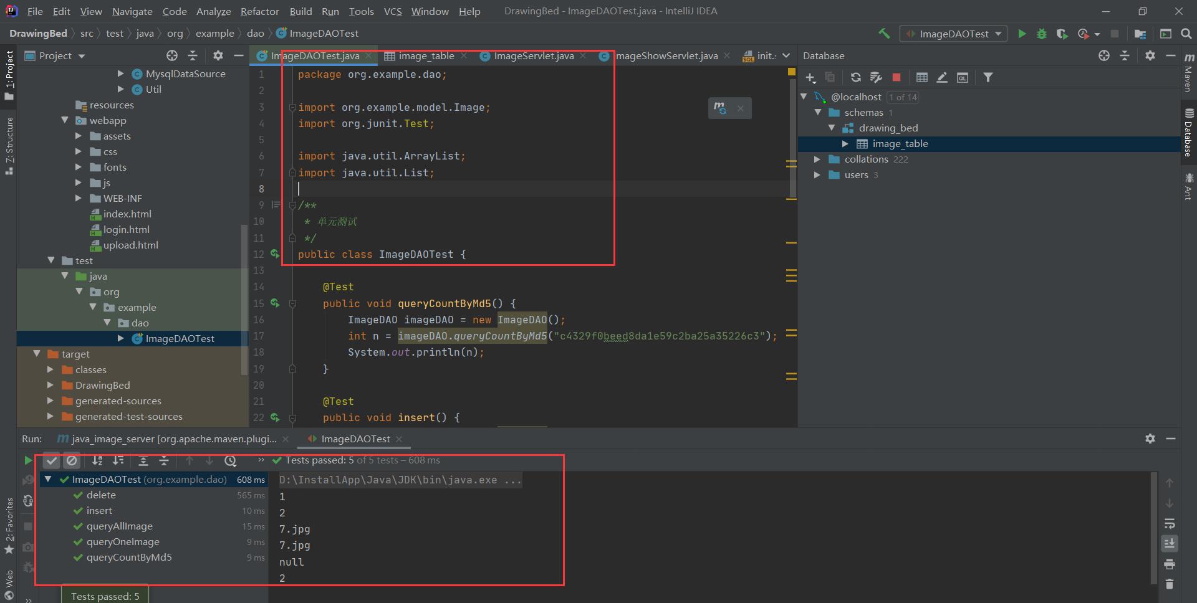This screenshot has height=603, width=1197.
Task: Expand the assets folder
Action: pyautogui.click(x=79, y=136)
